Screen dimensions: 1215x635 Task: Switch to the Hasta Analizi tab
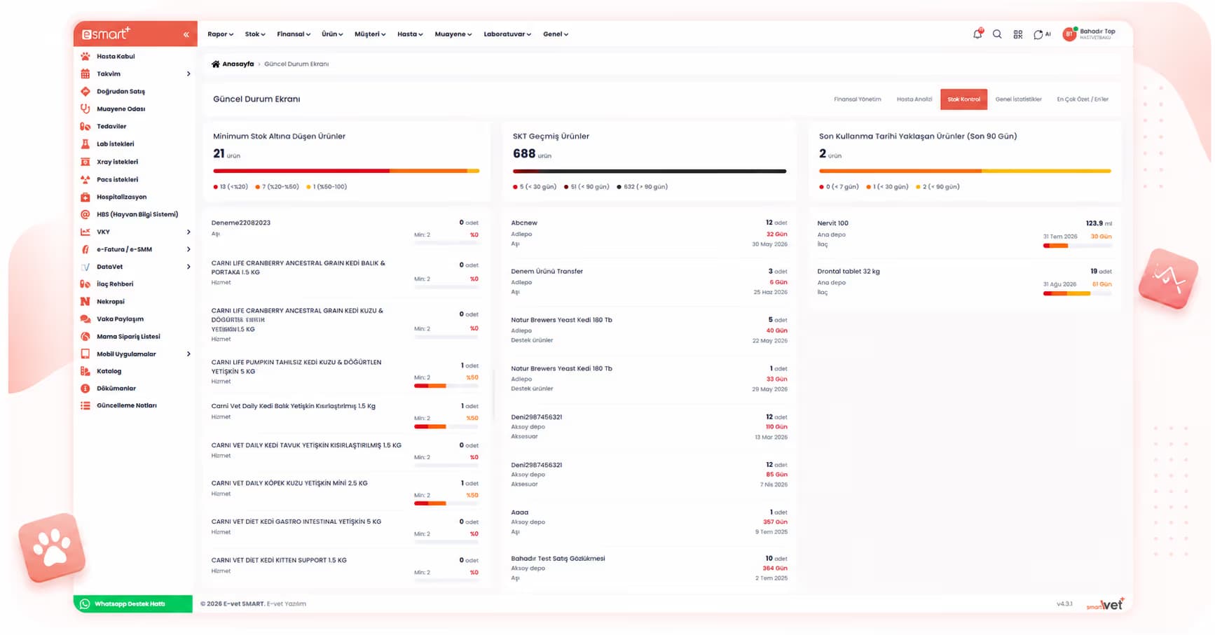[914, 99]
